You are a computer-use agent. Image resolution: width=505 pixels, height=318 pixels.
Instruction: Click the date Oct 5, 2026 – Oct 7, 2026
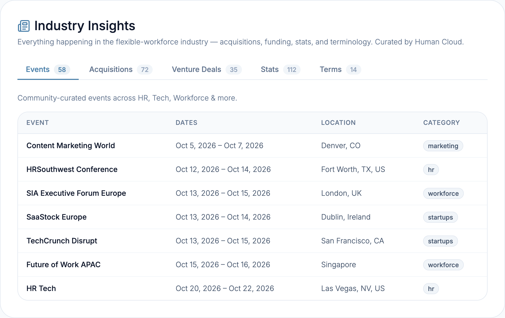click(219, 146)
